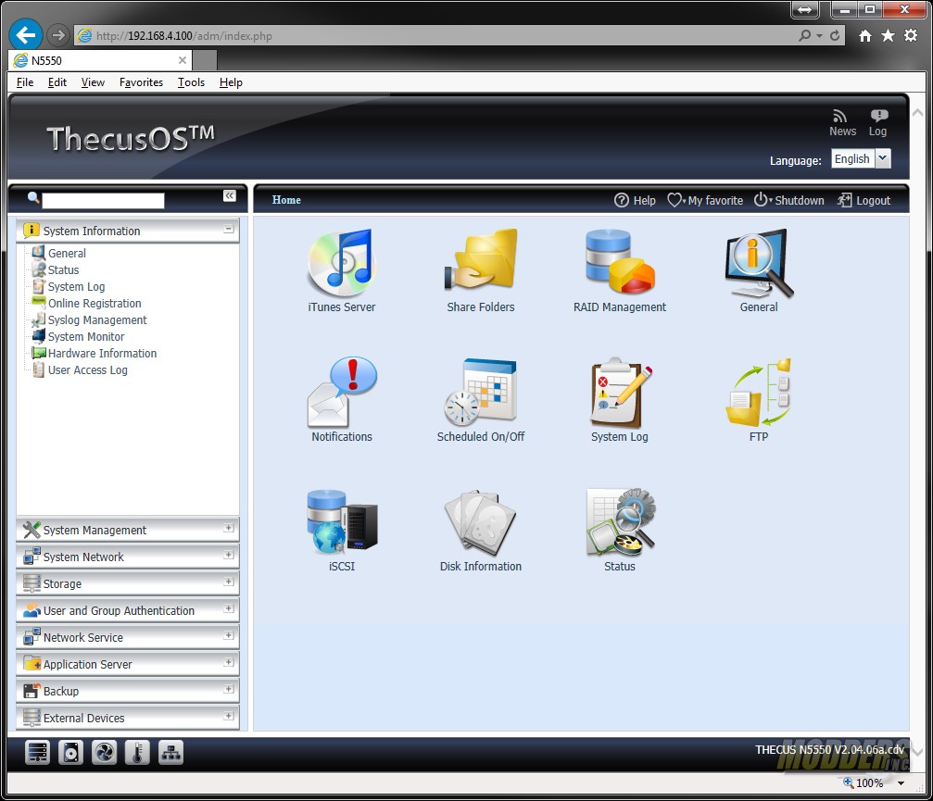Click the Logout button
The image size is (933, 801).
pyautogui.click(x=864, y=200)
